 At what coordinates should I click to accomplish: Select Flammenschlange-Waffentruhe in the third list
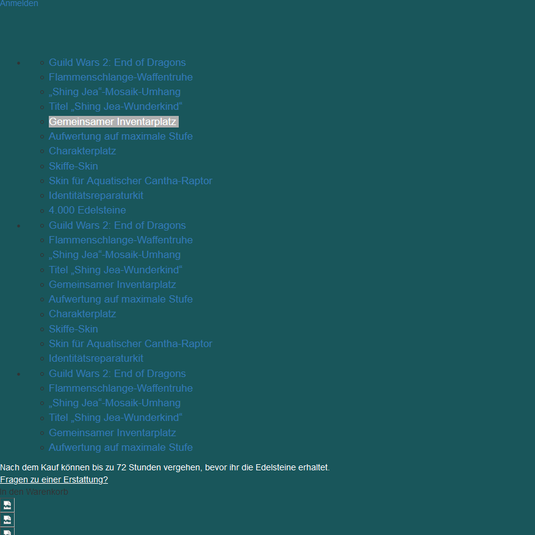(121, 388)
